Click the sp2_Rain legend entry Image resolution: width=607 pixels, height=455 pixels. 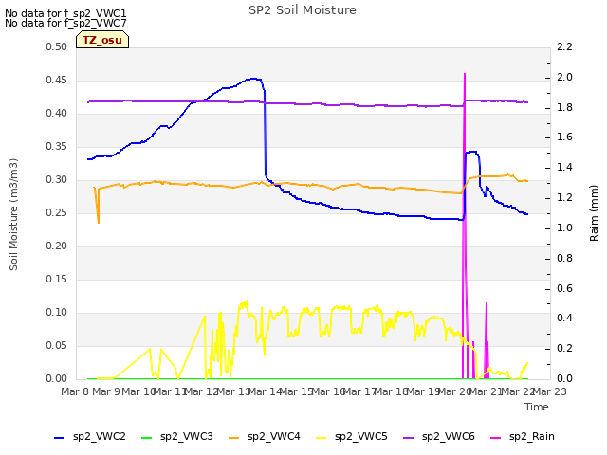tap(523, 437)
